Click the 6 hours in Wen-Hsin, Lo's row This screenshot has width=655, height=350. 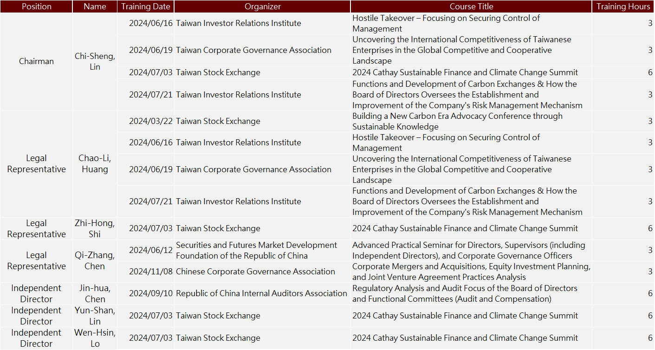coord(650,338)
